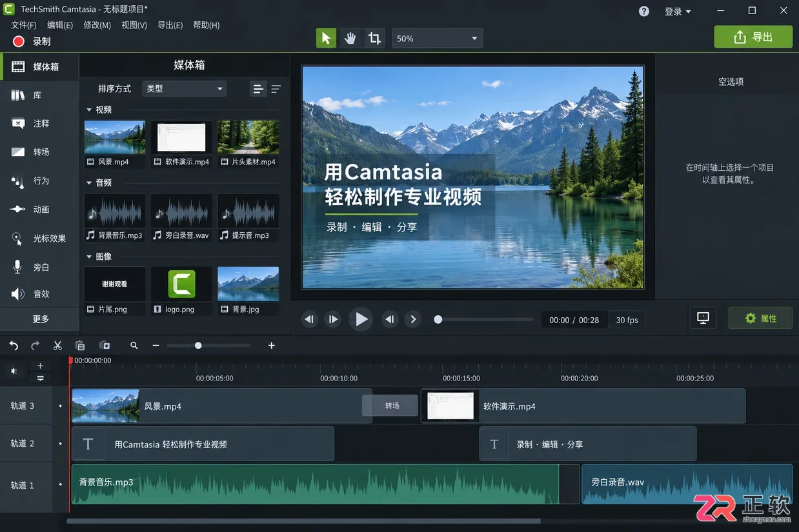Jump to previous marker in playback controls
799x532 pixels.
[x=389, y=319]
